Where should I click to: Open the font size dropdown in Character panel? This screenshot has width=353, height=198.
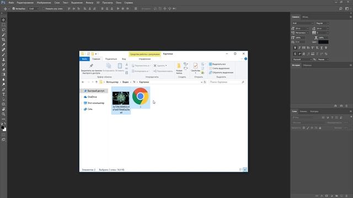[302, 29]
